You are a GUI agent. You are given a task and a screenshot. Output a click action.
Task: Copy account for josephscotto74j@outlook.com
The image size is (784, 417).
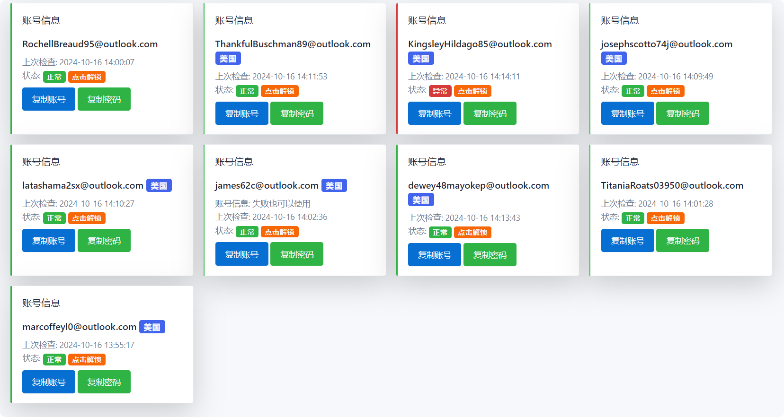[628, 113]
